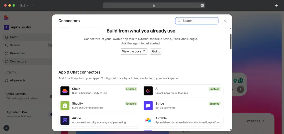Open the sidebar dropdown chevron in toolbar
Screen dimensions: 284x134
click(x=28, y=6)
